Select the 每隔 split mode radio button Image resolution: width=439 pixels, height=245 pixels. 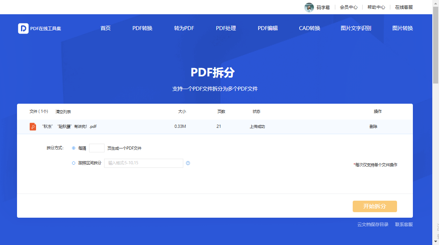click(x=73, y=148)
